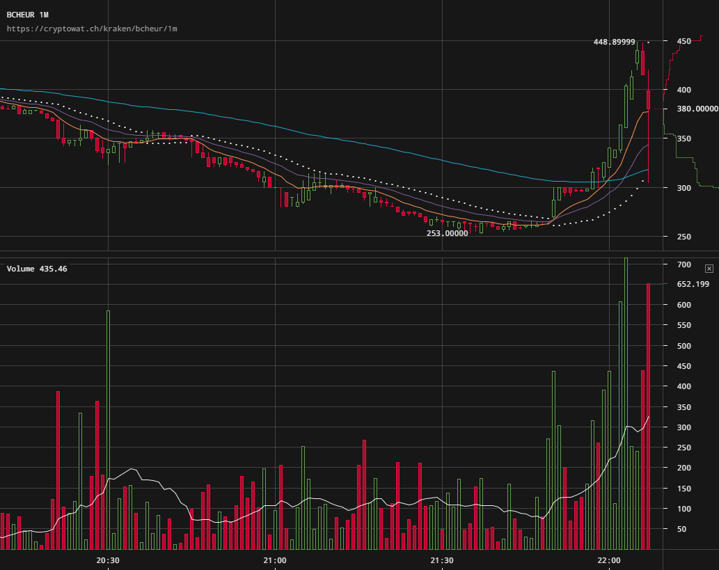Click the tallest red volume bar near 652
This screenshot has height=570, width=719.
(x=648, y=418)
